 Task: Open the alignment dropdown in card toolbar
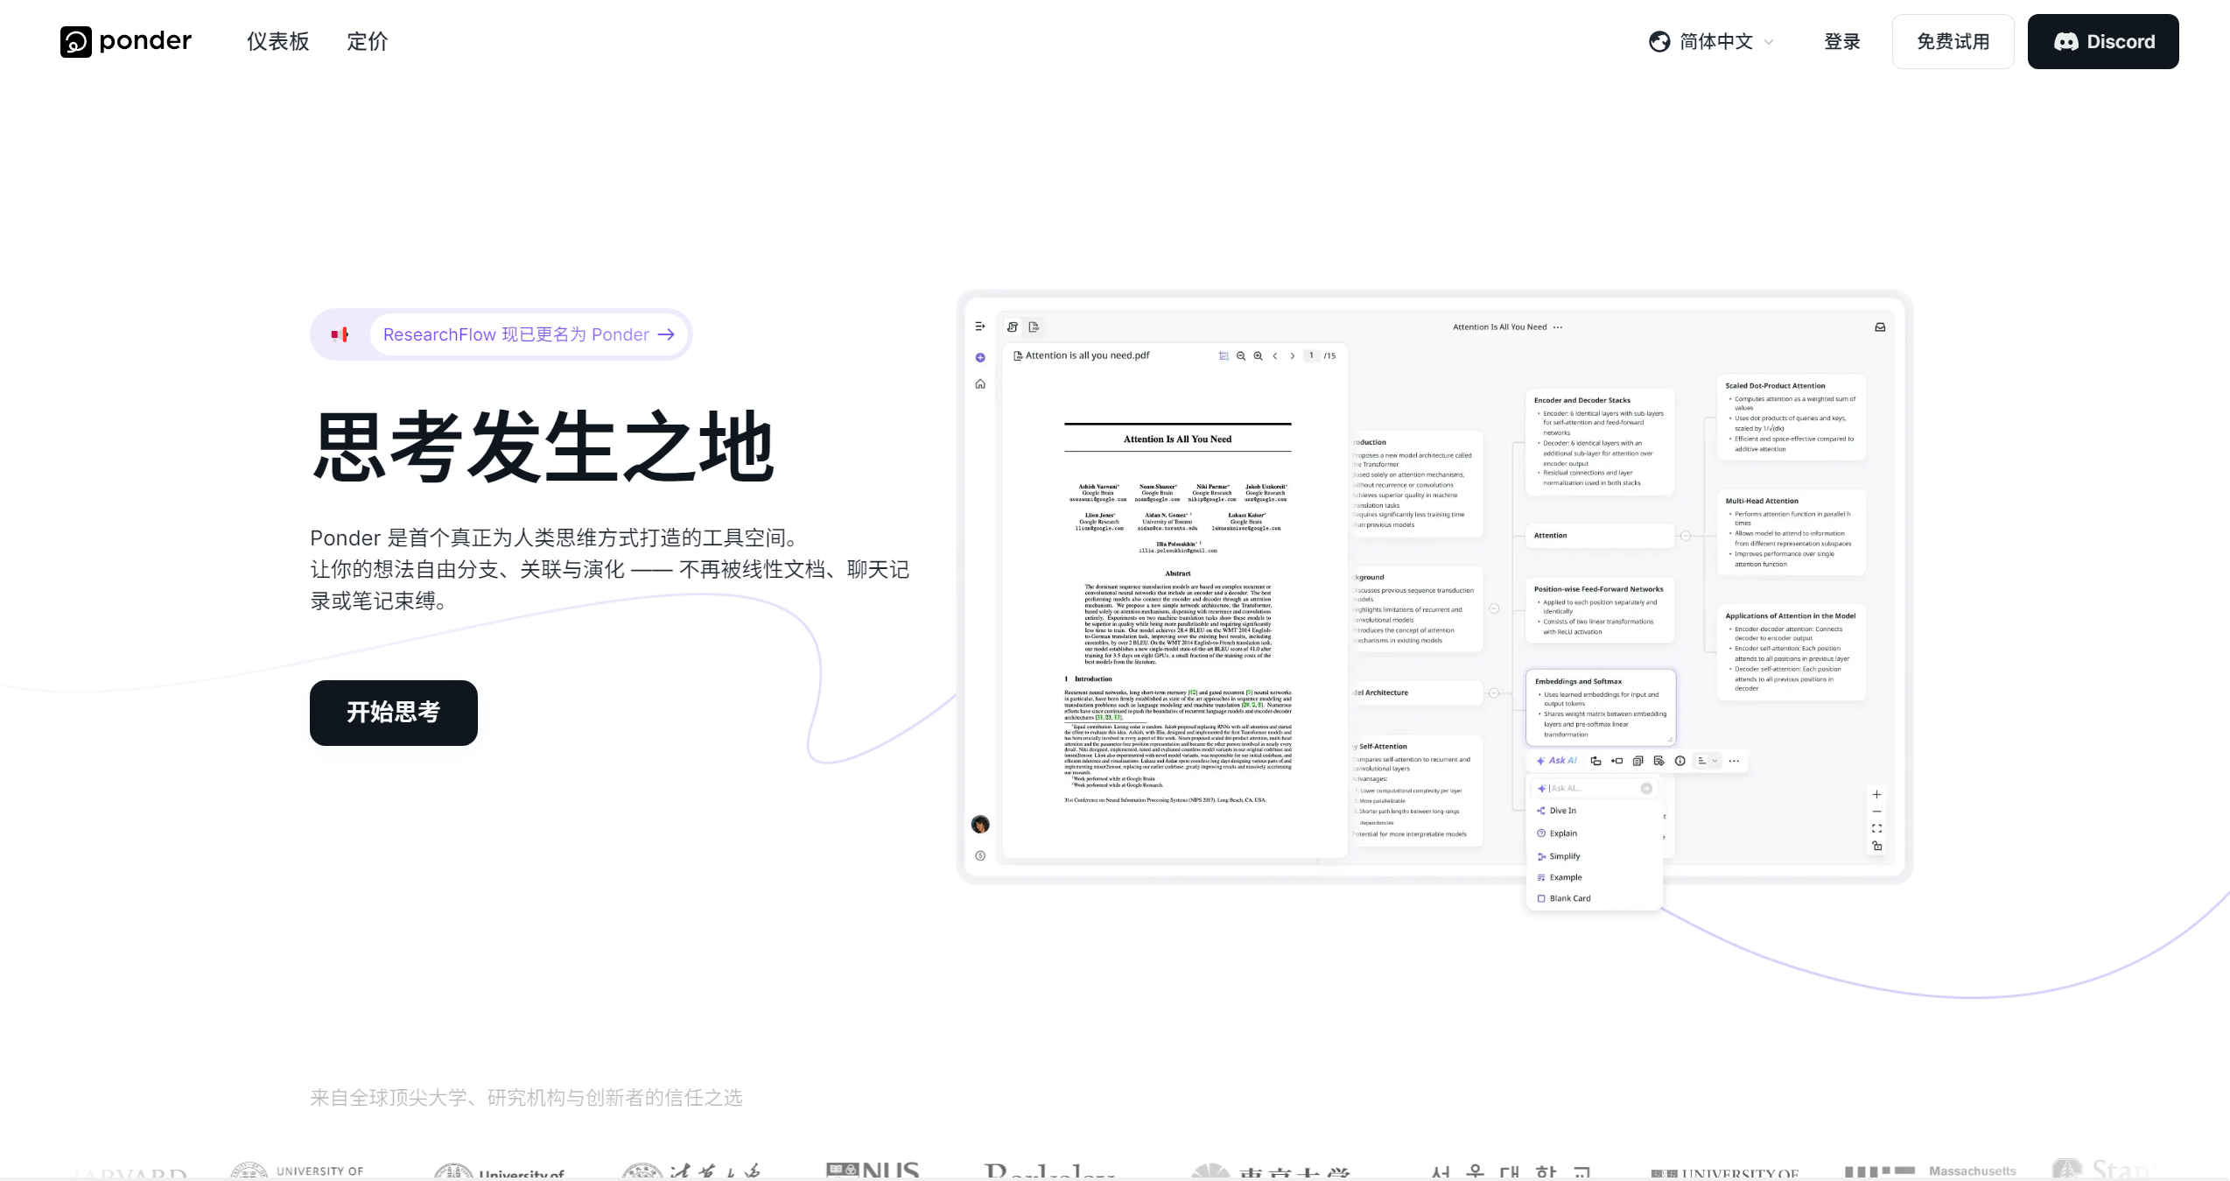pos(1707,761)
